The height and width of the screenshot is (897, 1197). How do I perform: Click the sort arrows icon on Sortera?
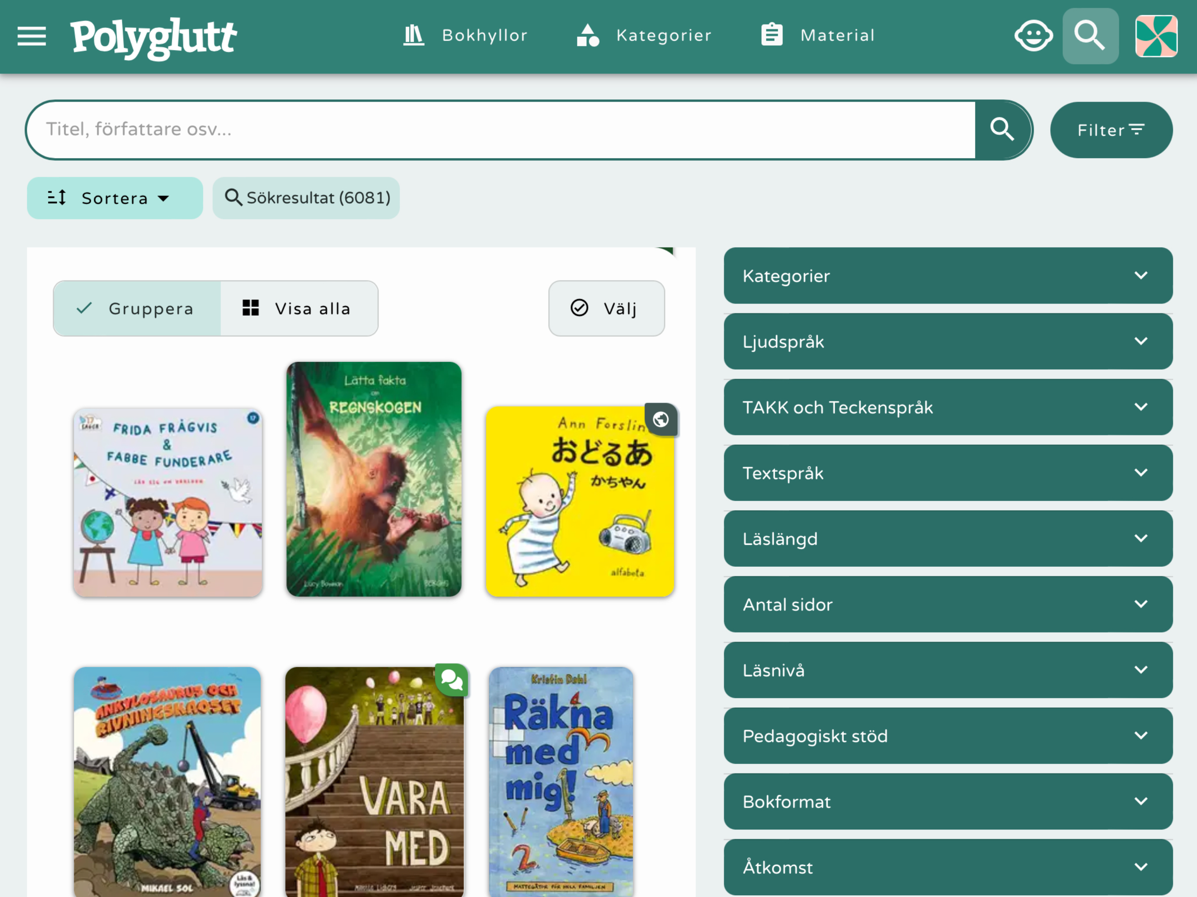[x=57, y=198]
